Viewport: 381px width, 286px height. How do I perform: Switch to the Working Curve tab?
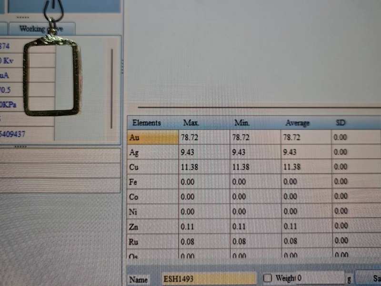(40, 29)
